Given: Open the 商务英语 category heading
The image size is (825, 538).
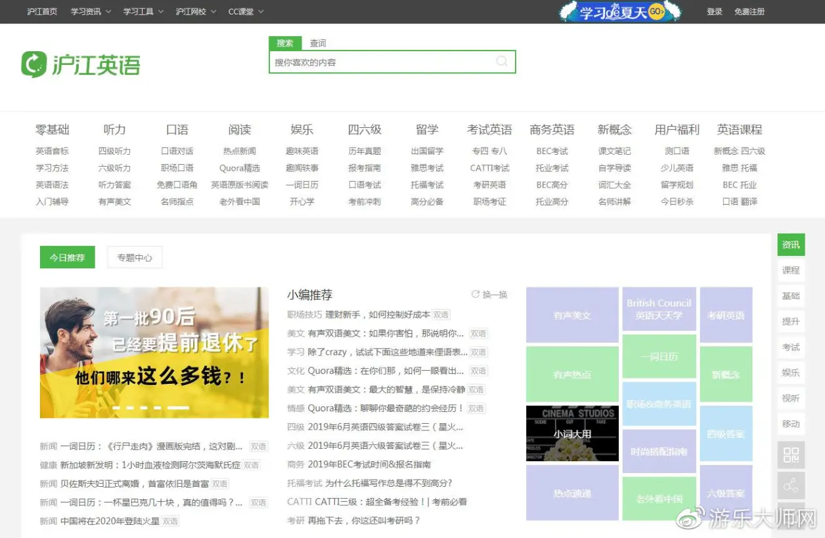Looking at the screenshot, I should point(552,129).
